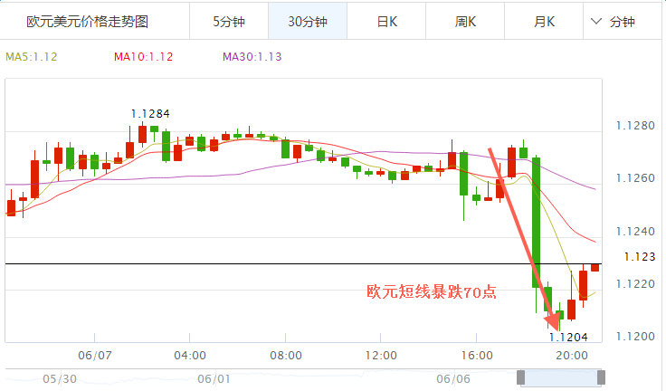The width and height of the screenshot is (666, 391).
Task: Switch to the 5分钟 chart tab
Action: (228, 21)
